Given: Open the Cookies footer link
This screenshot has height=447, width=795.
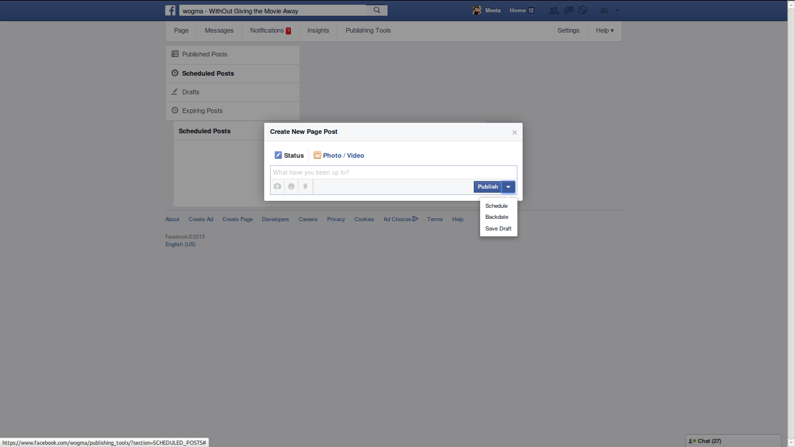Looking at the screenshot, I should click(x=364, y=219).
